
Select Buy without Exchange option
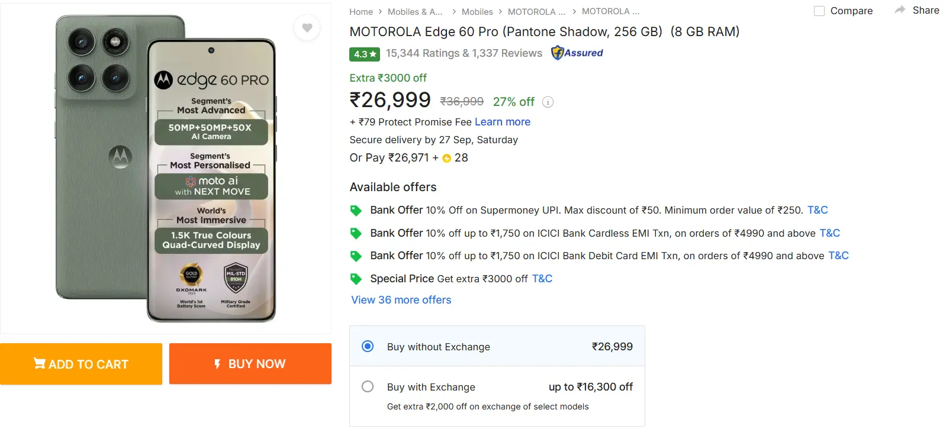368,346
